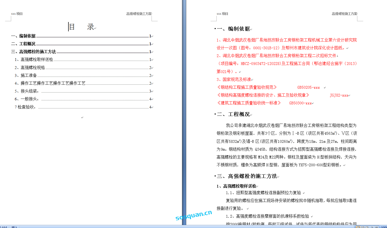Open TOC entry 7 检查验收
Image resolution: width=387 pixels, height=228 pixels.
click(25, 107)
